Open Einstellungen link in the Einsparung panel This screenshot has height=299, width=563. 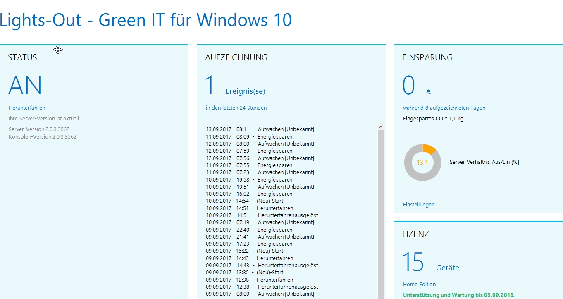pyautogui.click(x=419, y=205)
